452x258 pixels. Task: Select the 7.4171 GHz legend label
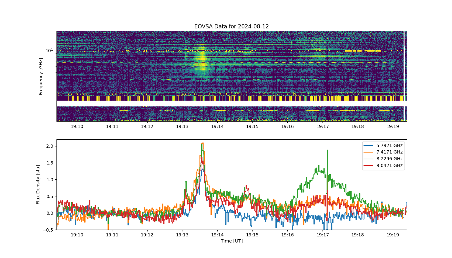point(389,152)
